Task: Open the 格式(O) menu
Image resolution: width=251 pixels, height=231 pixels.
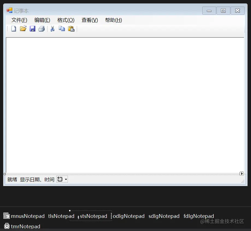Action: tap(66, 20)
